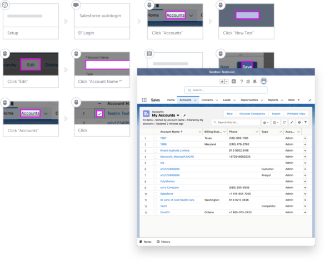Open the list view filter funnel
Image resolution: width=325 pixels, height=261 pixels.
[x=306, y=122]
